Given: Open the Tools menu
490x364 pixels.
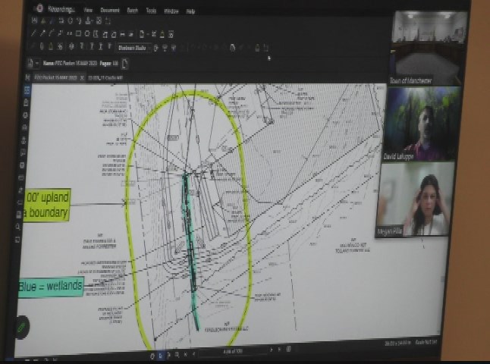Looking at the screenshot, I should coord(151,11).
